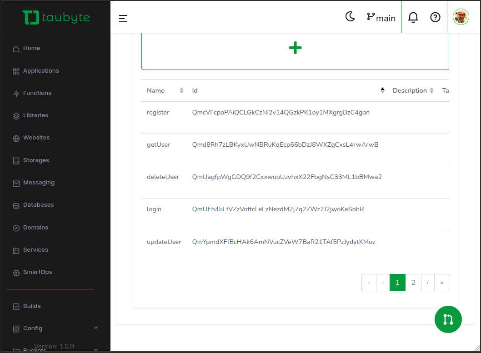Select the getUser function row
Viewport: 481px width, 353px height.
point(295,150)
